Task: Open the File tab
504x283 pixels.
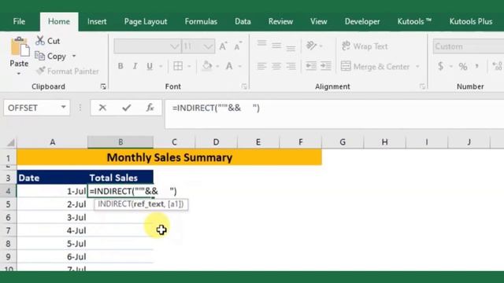Action: [x=19, y=21]
